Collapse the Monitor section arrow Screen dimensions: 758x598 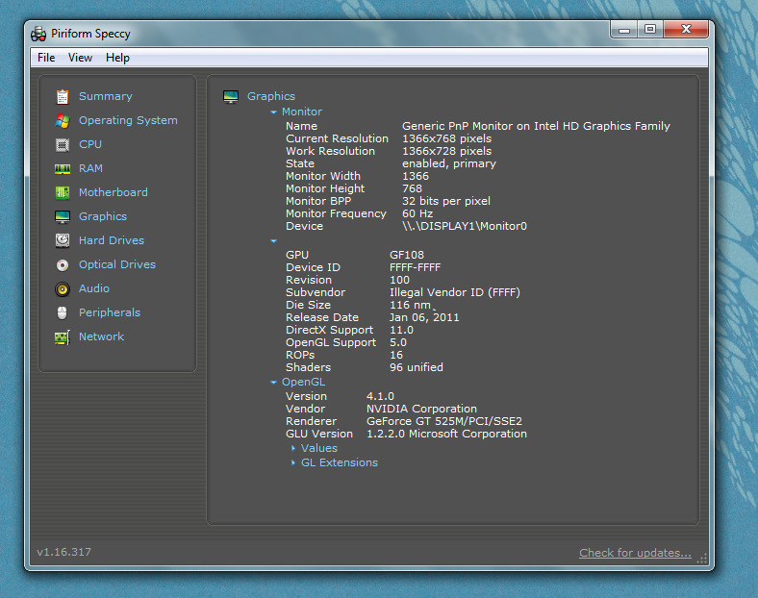click(x=273, y=112)
